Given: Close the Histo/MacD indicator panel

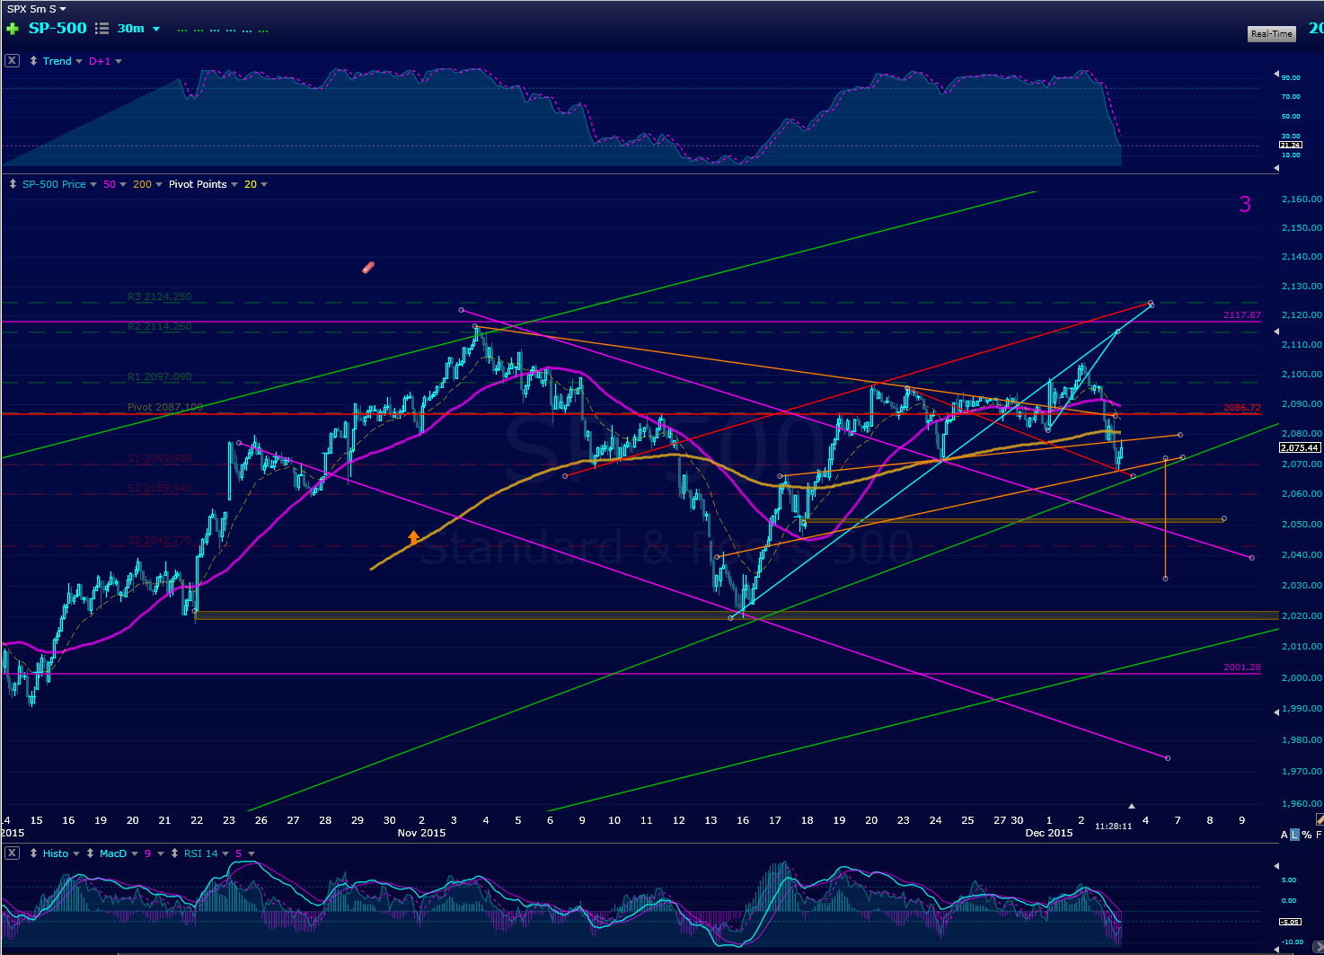Looking at the screenshot, I should 12,853.
